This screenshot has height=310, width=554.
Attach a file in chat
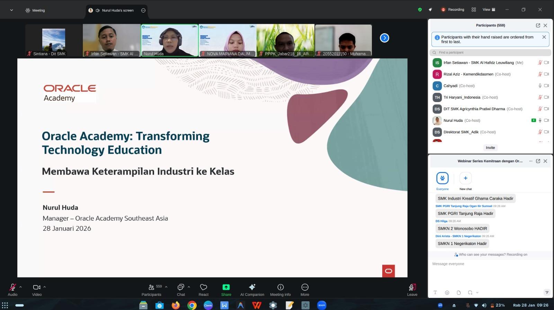click(458, 292)
